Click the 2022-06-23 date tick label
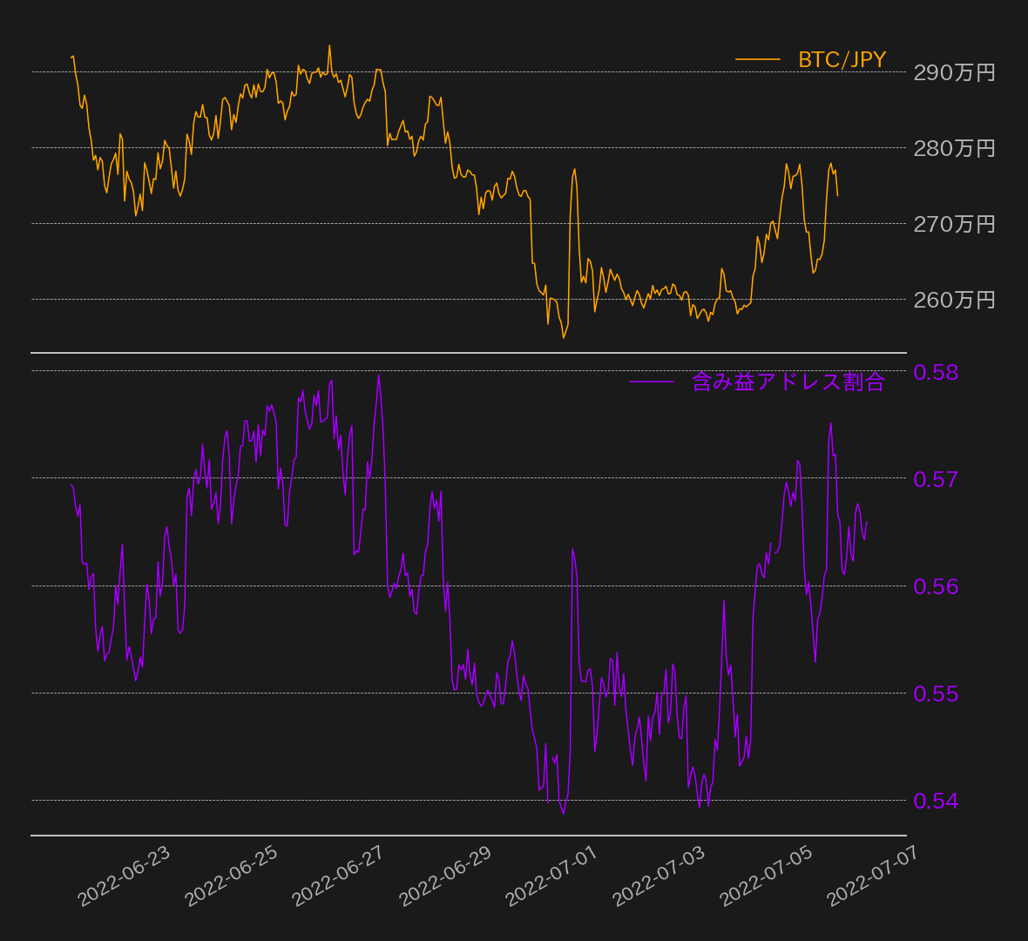Image resolution: width=1028 pixels, height=941 pixels. tap(125, 876)
